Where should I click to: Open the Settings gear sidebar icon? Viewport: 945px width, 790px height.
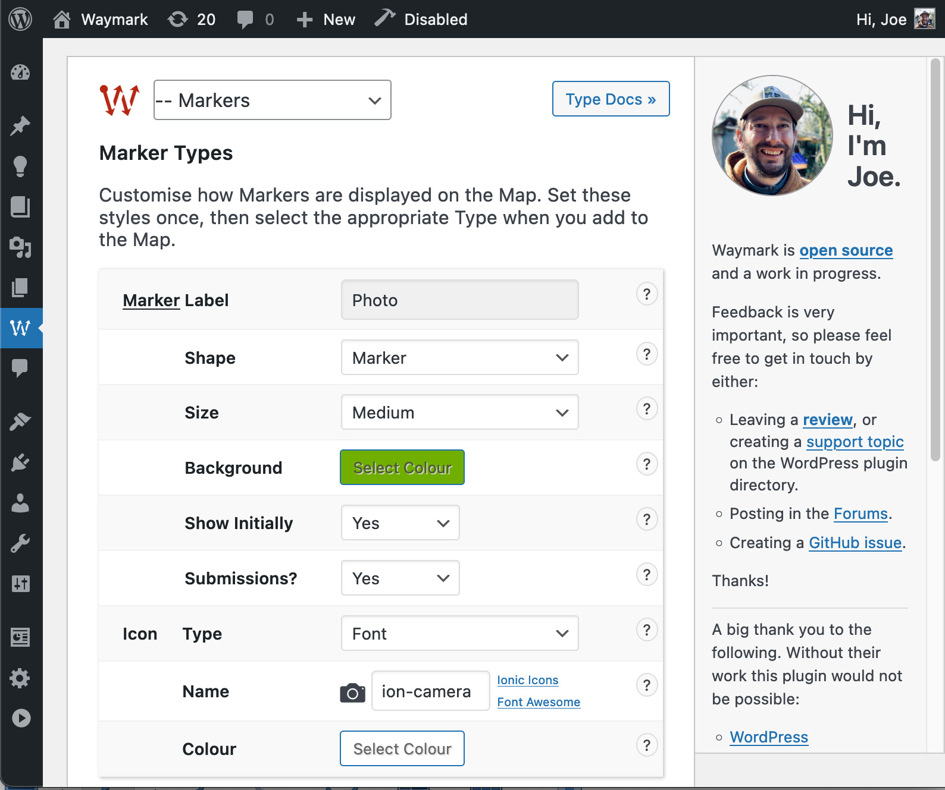(x=20, y=678)
